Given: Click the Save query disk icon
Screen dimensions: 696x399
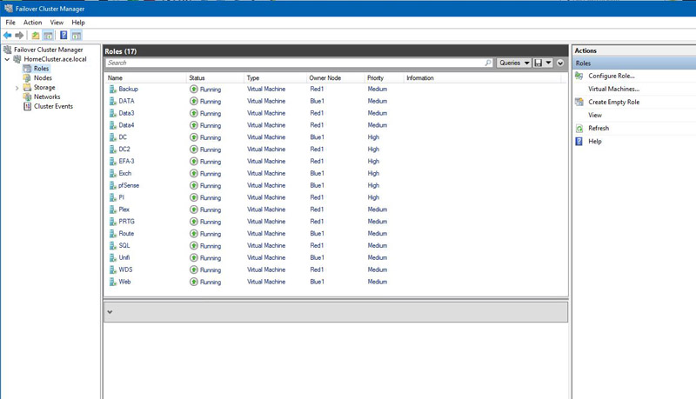Looking at the screenshot, I should pos(538,63).
